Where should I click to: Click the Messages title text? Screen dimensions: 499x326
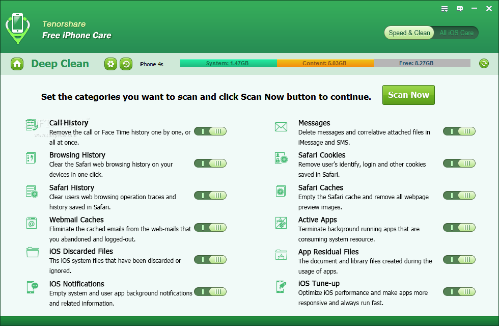tap(314, 123)
